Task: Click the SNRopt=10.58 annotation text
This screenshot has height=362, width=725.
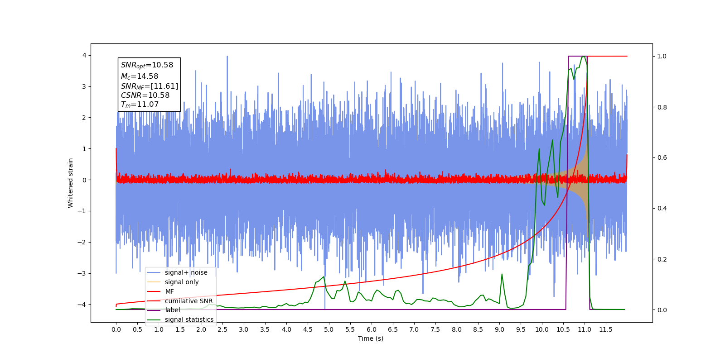Action: click(147, 65)
